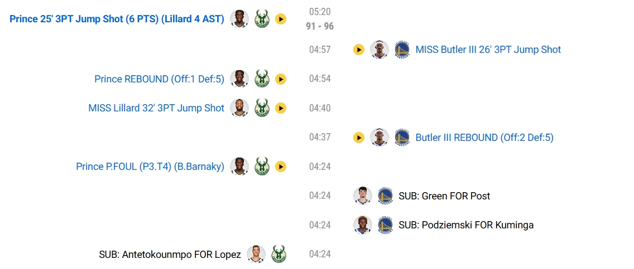Click Bucks logo beside Prince 3PT shot
Screen dimensions: 634x269
click(262, 19)
